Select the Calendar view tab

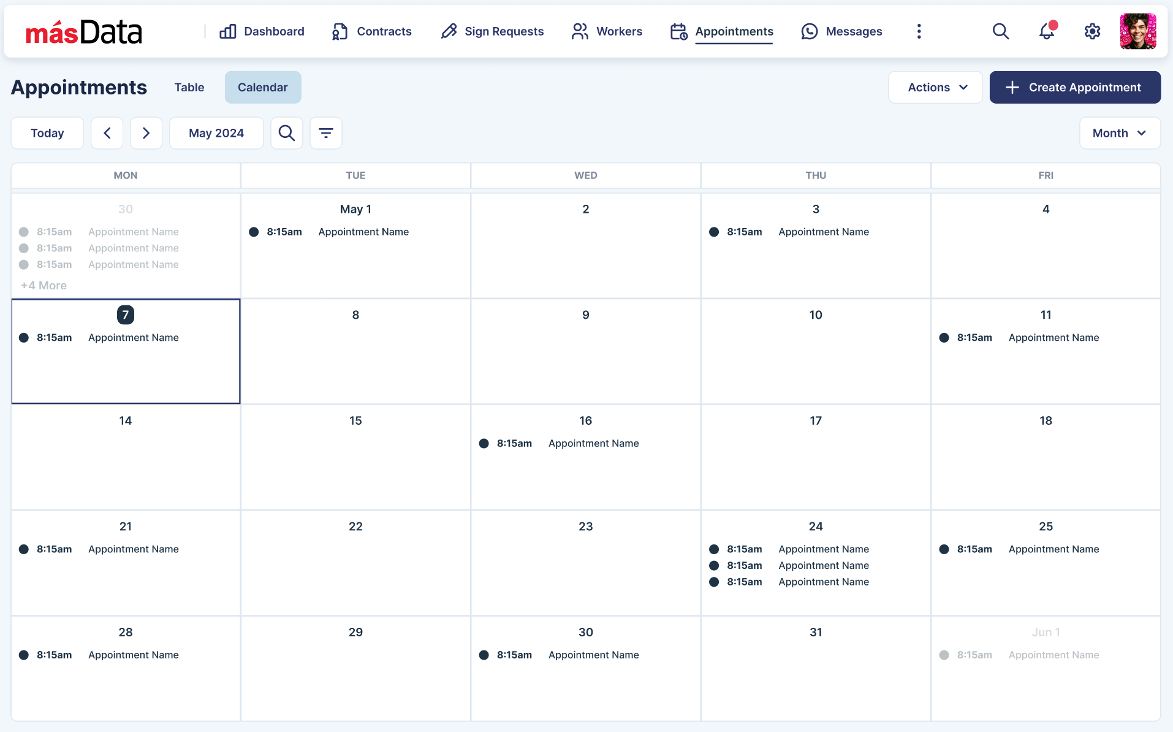click(262, 87)
